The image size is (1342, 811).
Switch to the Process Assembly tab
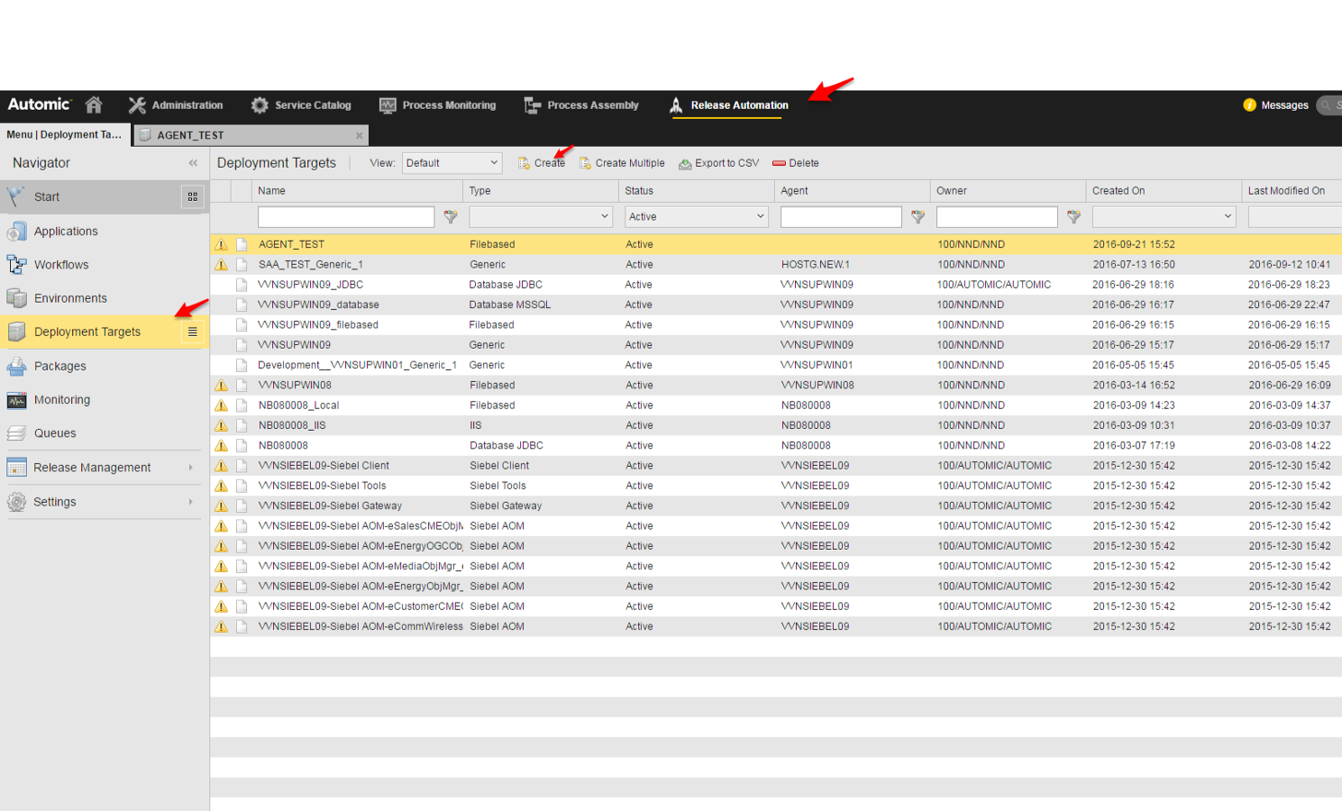592,105
